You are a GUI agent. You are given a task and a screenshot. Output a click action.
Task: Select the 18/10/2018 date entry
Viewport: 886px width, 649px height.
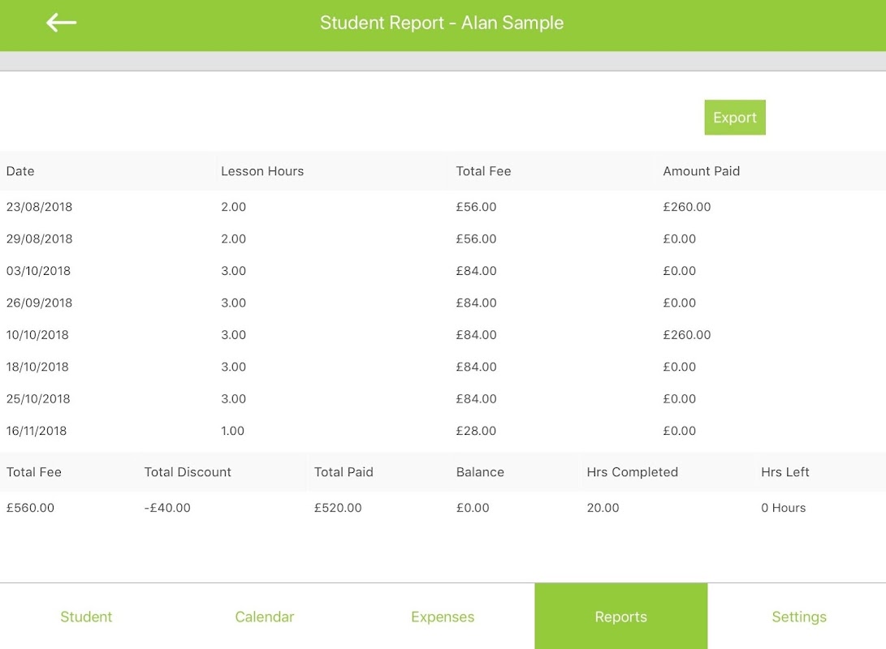point(37,367)
